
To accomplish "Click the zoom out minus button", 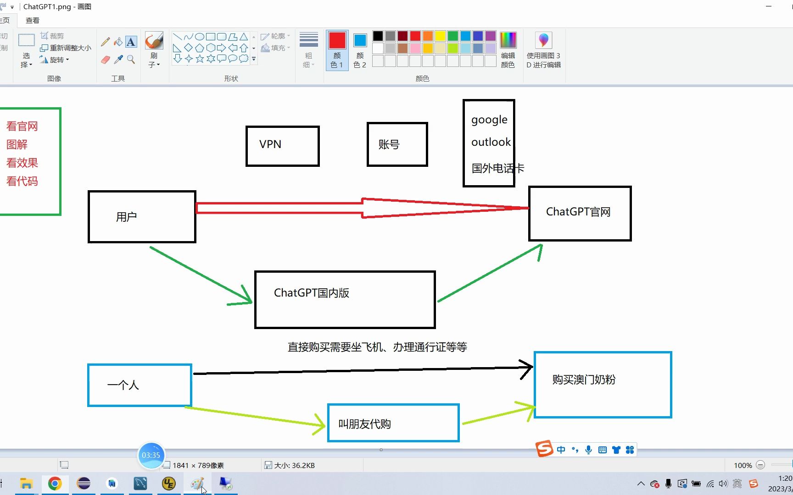I will tap(760, 465).
